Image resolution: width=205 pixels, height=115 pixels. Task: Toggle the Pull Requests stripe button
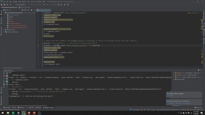click(x=1, y=31)
